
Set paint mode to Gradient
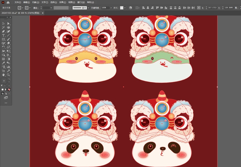[x=6, y=90]
